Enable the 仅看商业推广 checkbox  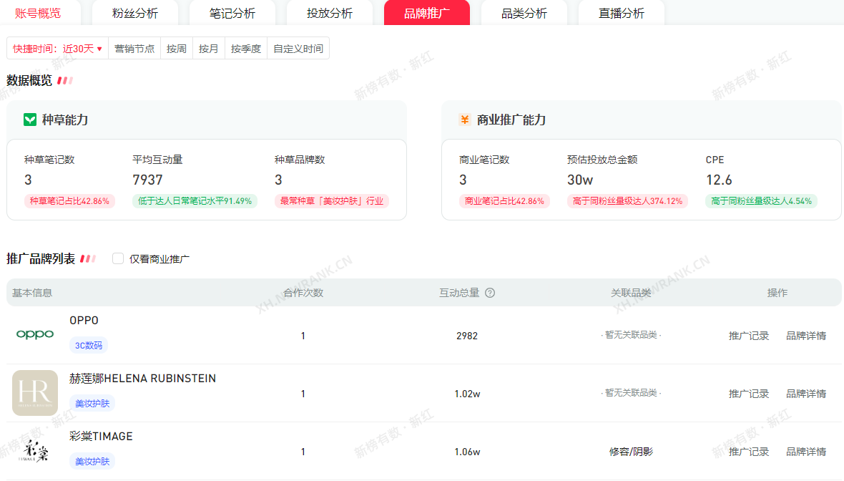(x=118, y=259)
